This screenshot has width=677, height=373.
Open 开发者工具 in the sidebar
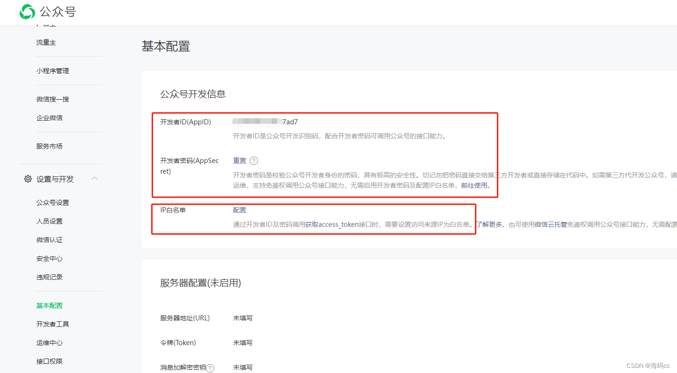point(53,324)
